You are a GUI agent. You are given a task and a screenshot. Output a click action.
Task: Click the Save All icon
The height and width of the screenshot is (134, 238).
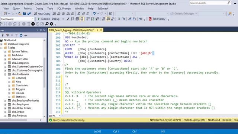click(x=29, y=14)
